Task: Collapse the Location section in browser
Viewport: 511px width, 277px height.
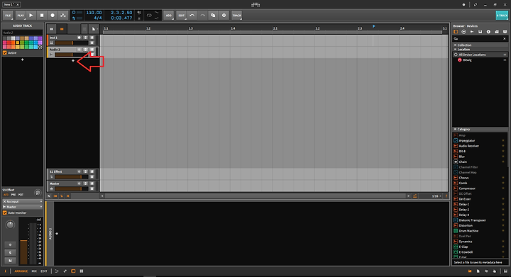Action: 455,50
